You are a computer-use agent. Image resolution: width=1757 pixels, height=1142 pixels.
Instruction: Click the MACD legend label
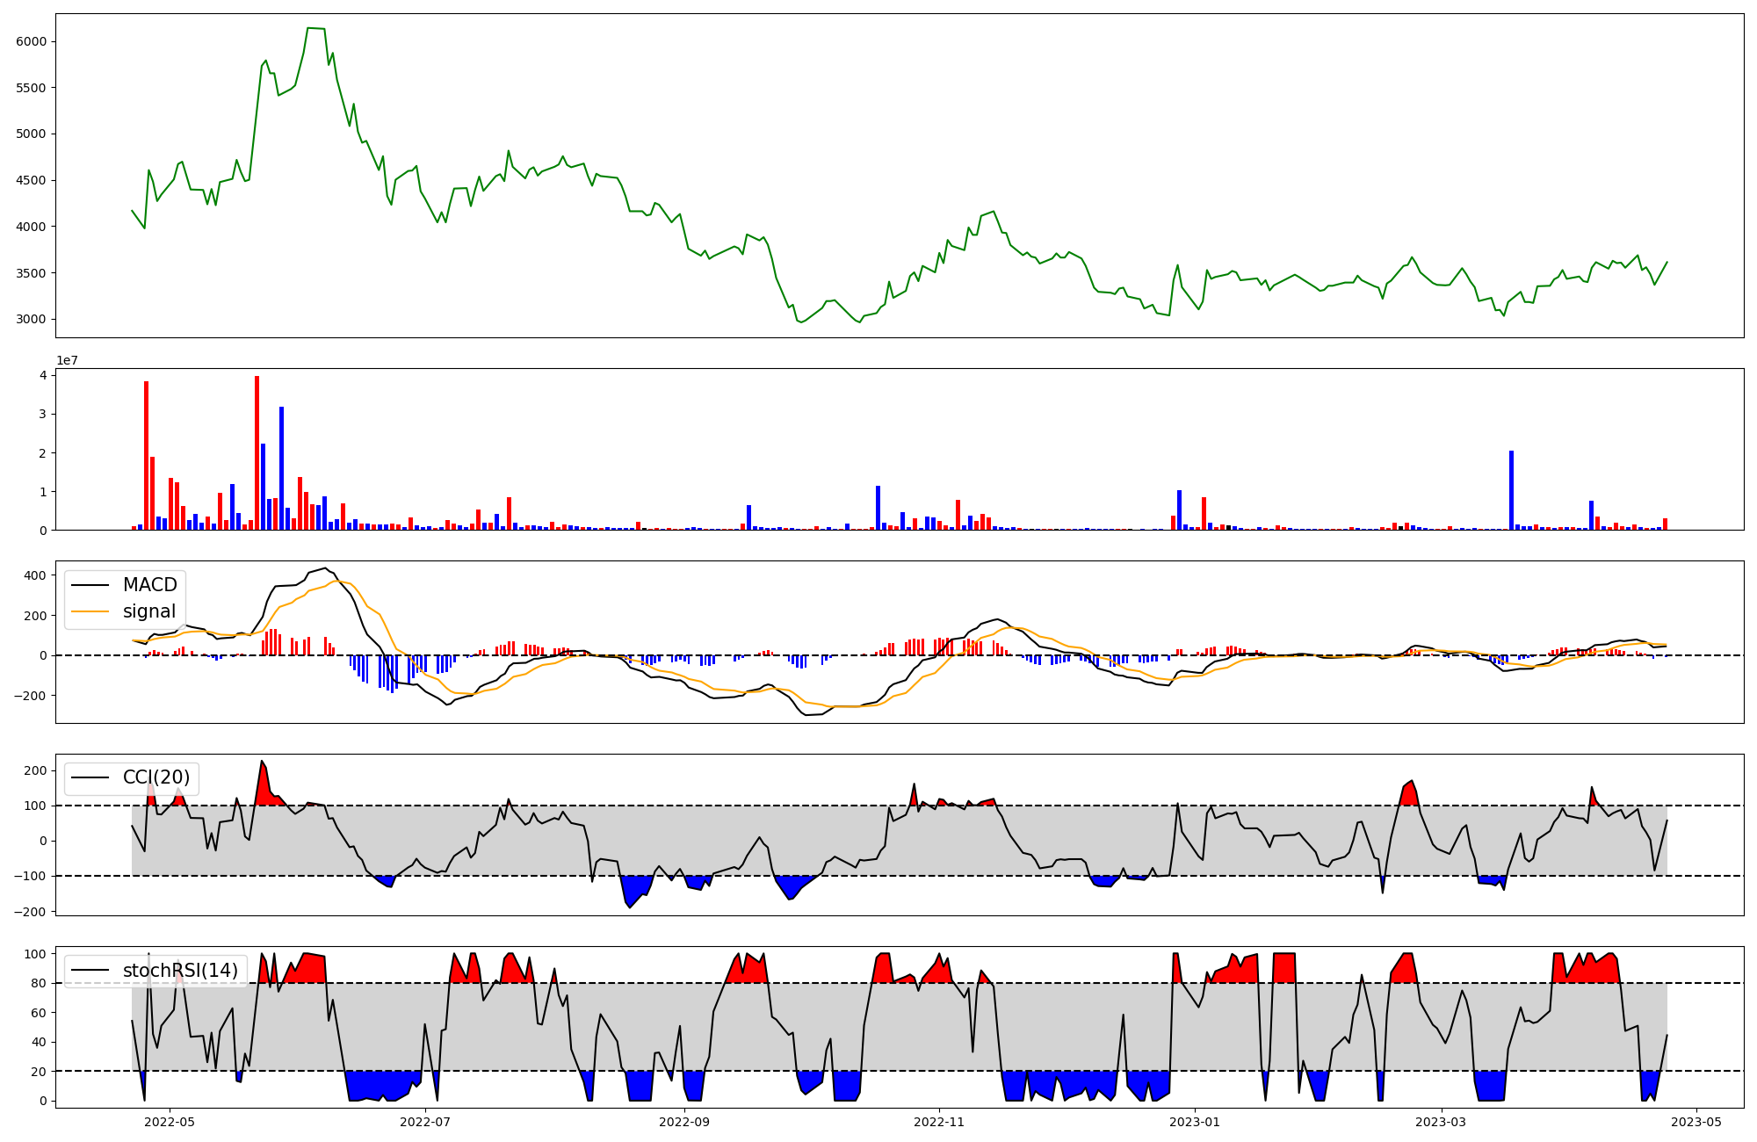(149, 585)
